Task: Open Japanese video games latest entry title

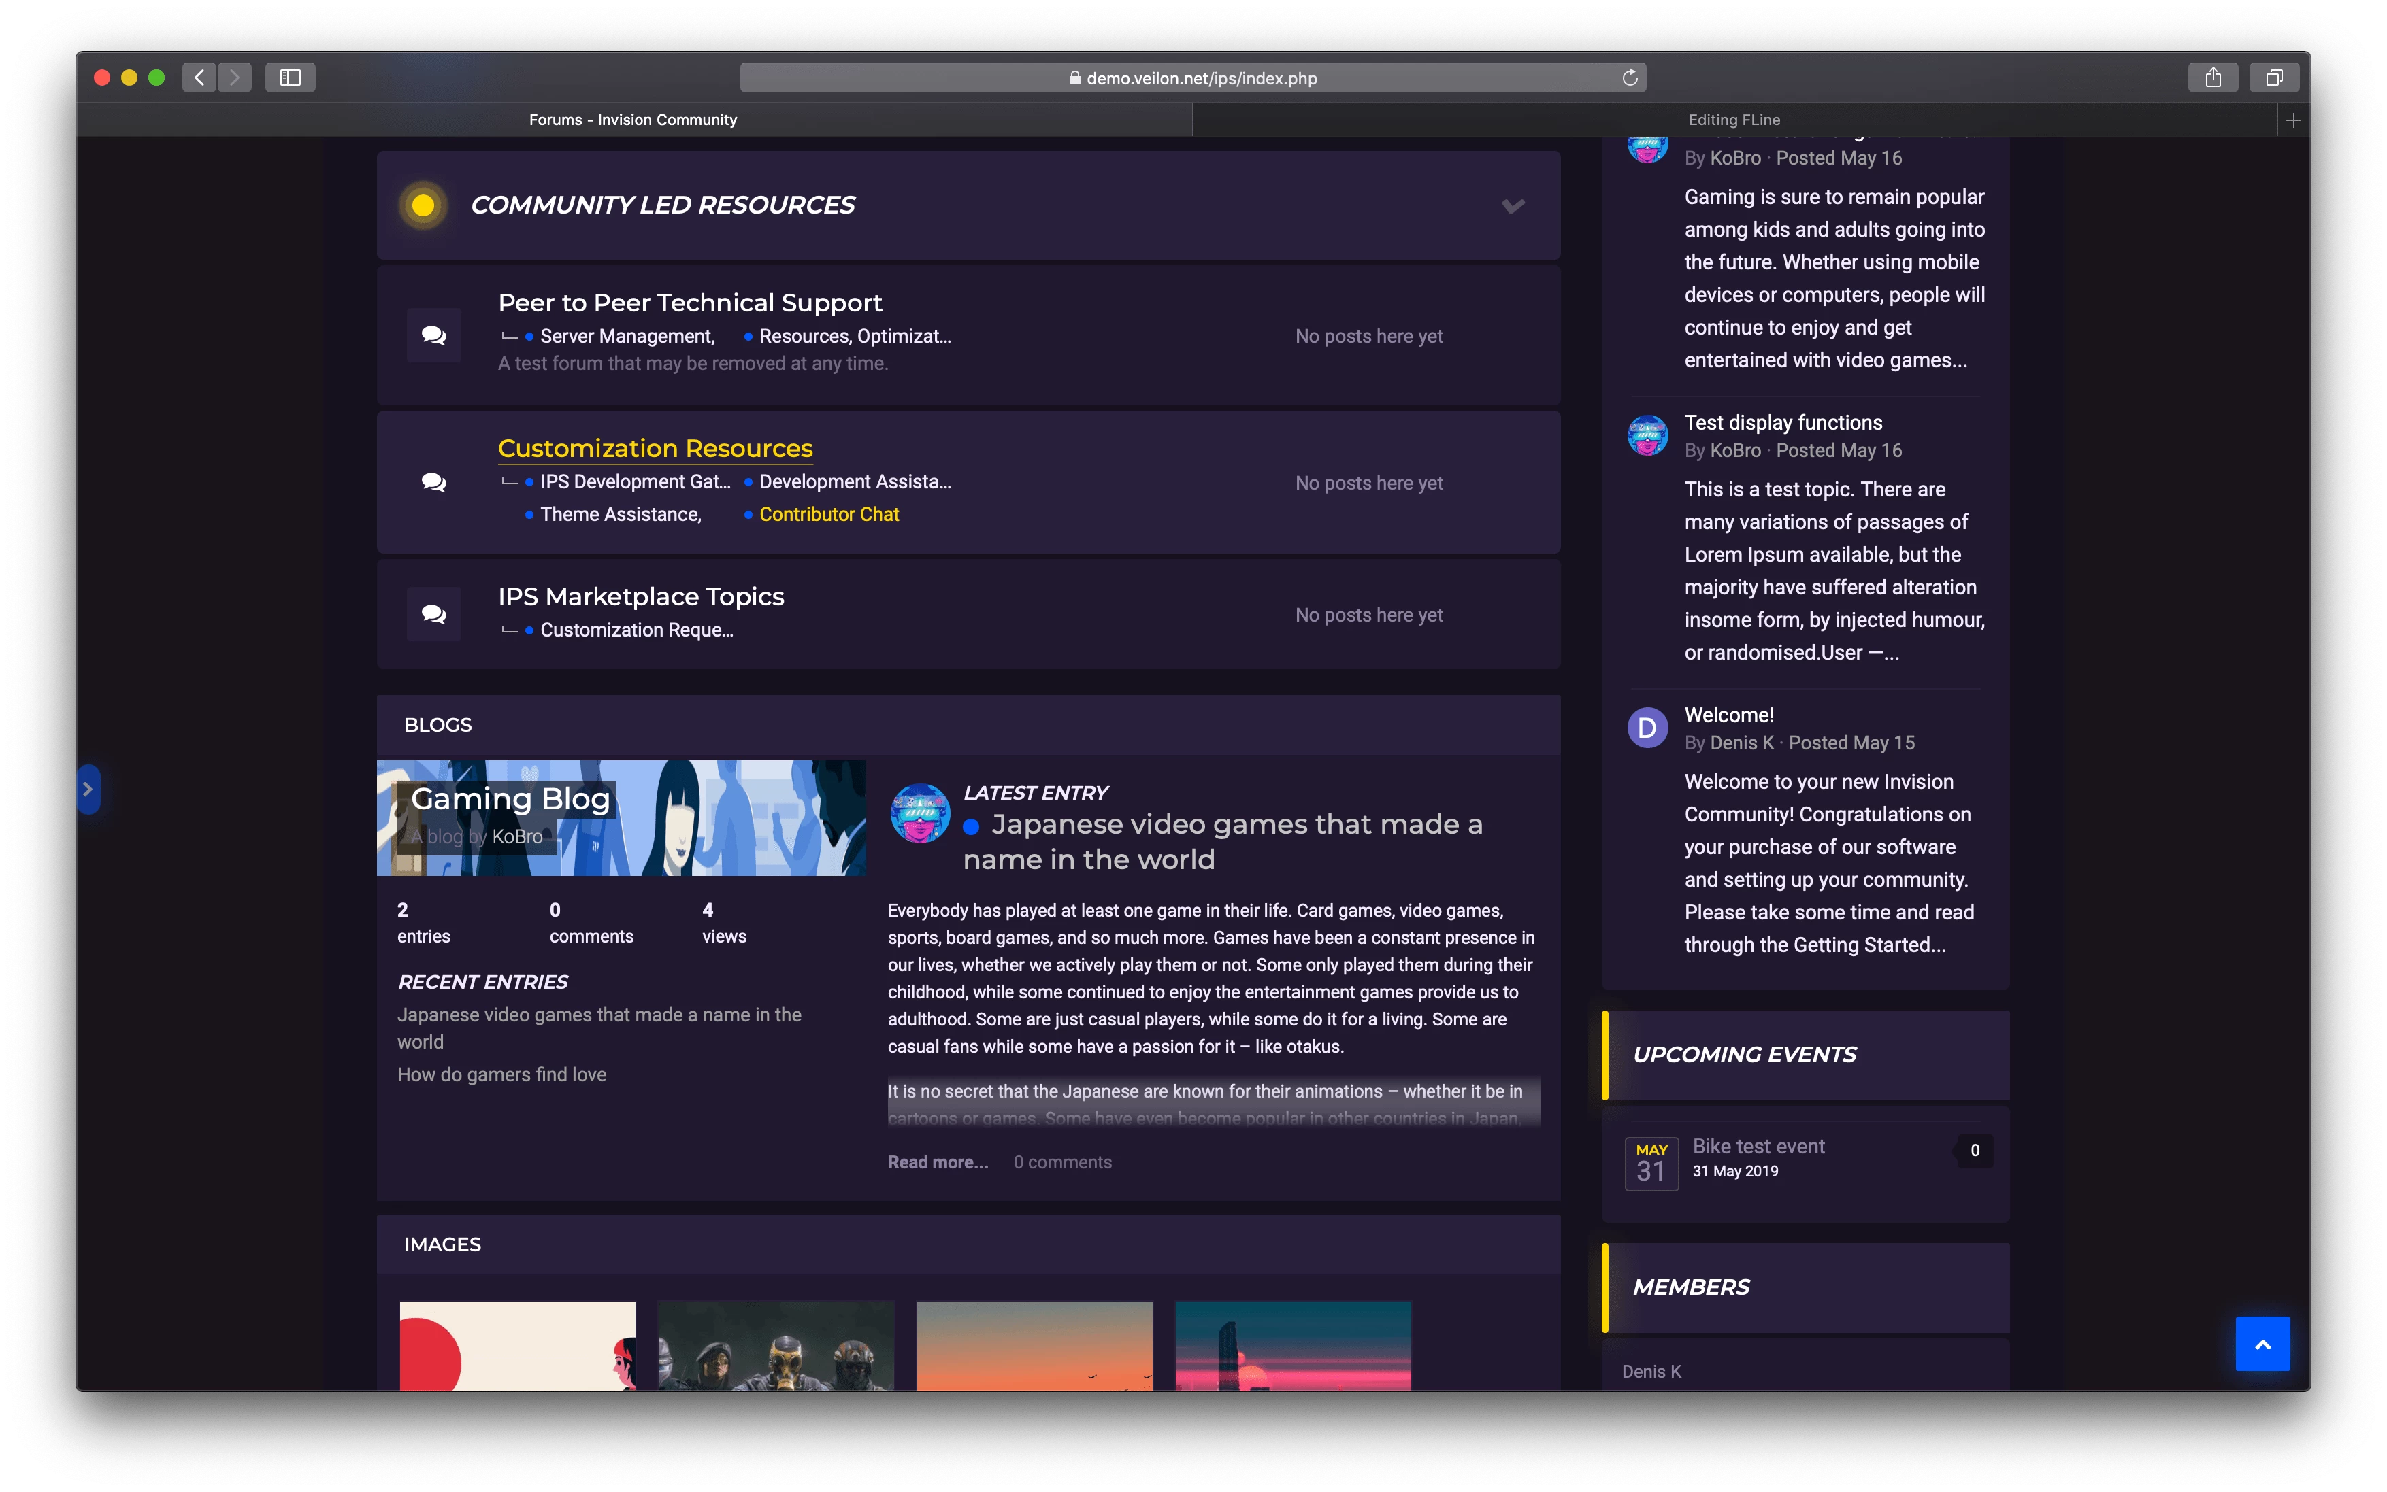Action: pyautogui.click(x=1223, y=842)
